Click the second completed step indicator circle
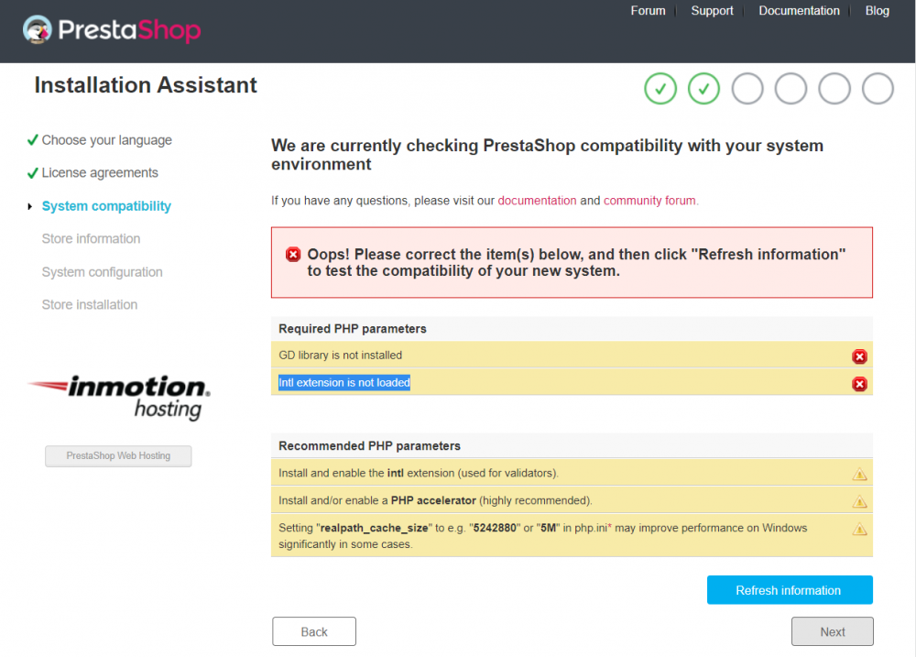Screen dimensions: 916x657 tap(703, 89)
